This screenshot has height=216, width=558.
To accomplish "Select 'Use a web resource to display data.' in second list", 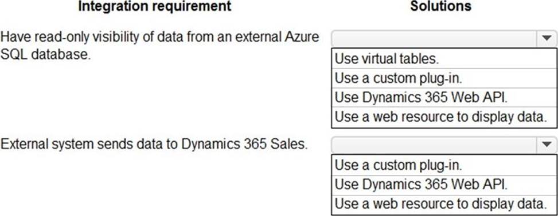I will pyautogui.click(x=444, y=204).
